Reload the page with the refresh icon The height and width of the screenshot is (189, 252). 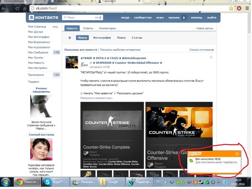pyautogui.click(x=18, y=8)
